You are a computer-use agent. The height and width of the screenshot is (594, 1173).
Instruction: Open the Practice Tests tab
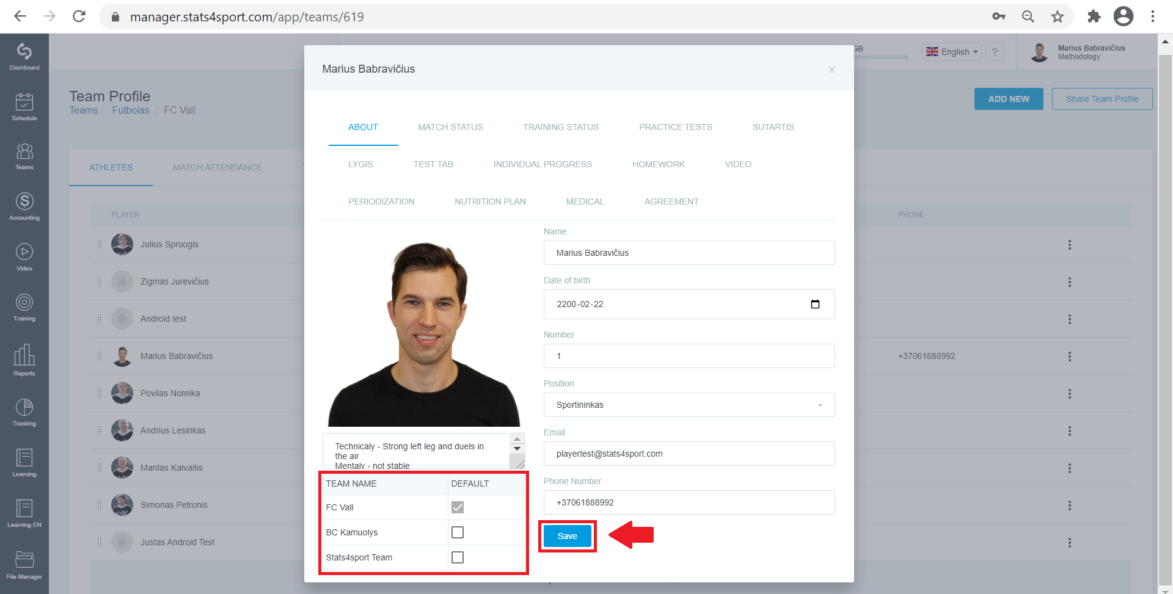point(676,127)
